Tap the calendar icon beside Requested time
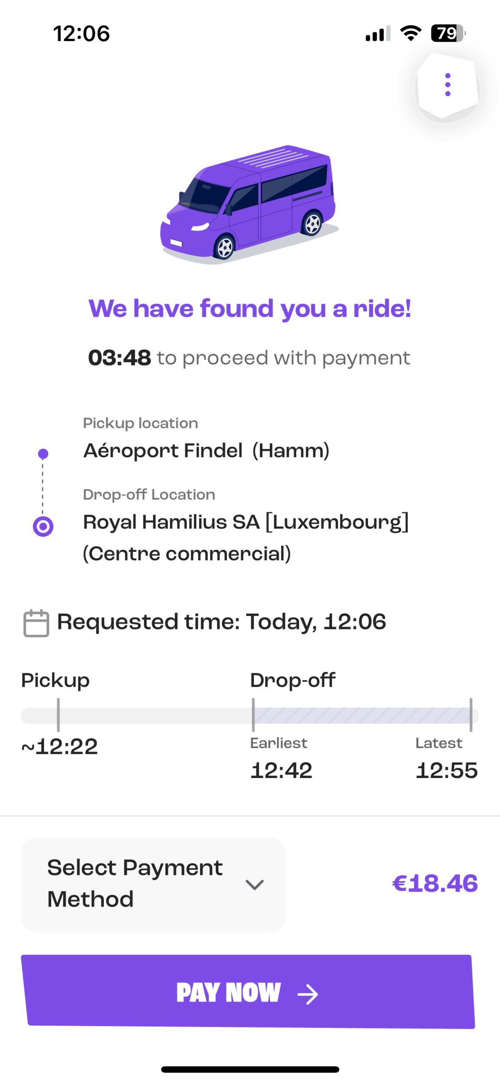The height and width of the screenshot is (1083, 500). 36,623
